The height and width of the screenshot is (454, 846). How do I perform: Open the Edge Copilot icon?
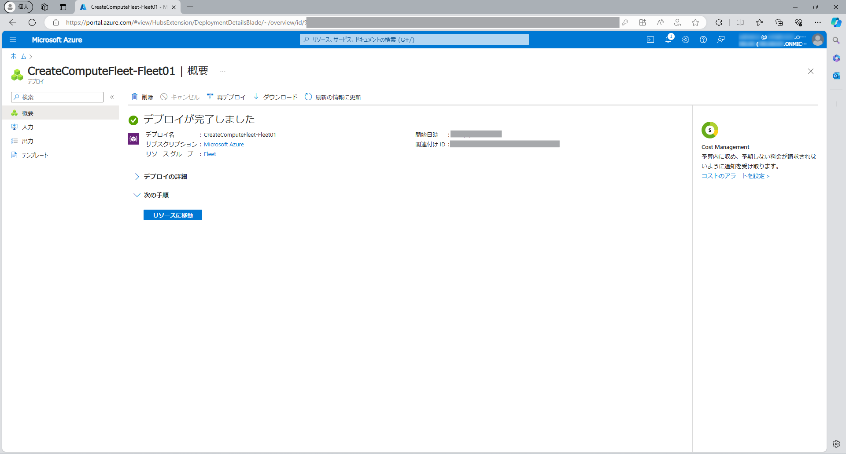pos(836,22)
